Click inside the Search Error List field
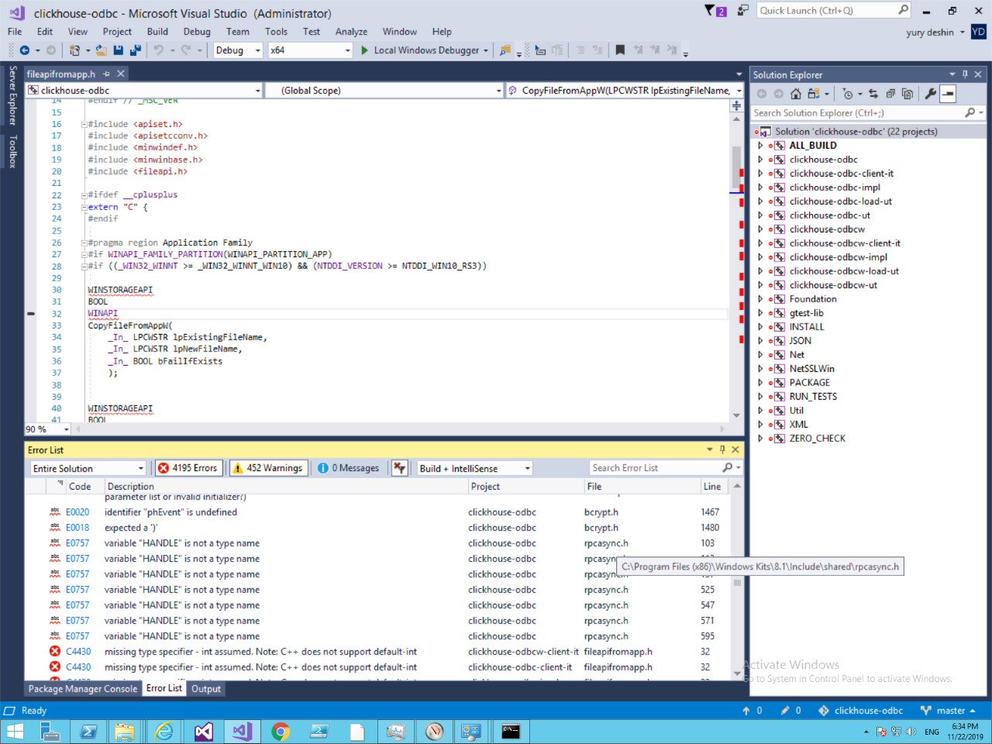This screenshot has width=992, height=744. pyautogui.click(x=656, y=468)
